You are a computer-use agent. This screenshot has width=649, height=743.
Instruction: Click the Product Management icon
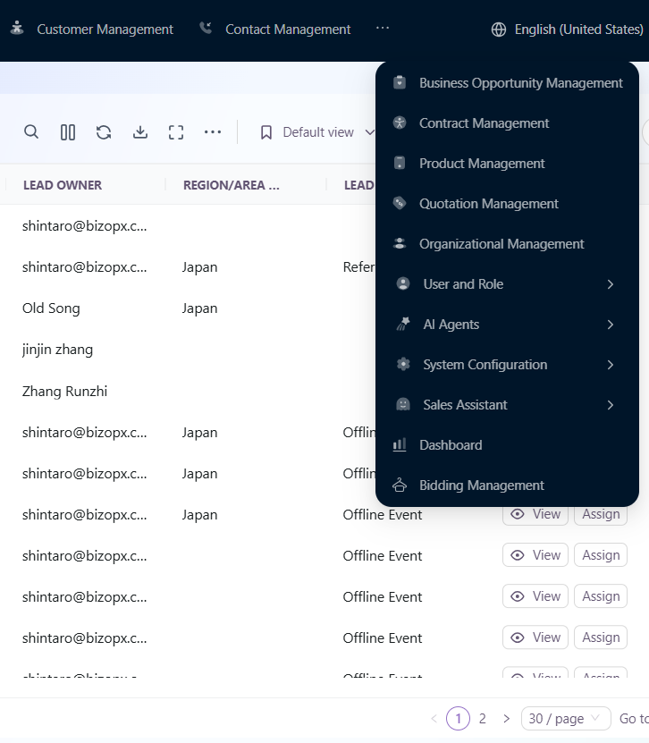pos(400,163)
